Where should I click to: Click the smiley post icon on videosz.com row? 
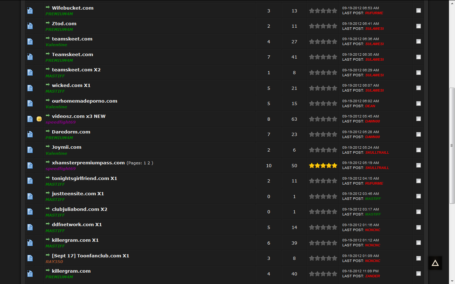click(39, 119)
